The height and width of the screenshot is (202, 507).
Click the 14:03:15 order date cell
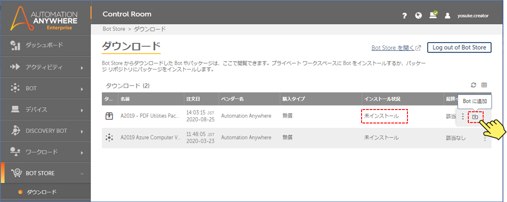click(x=201, y=116)
